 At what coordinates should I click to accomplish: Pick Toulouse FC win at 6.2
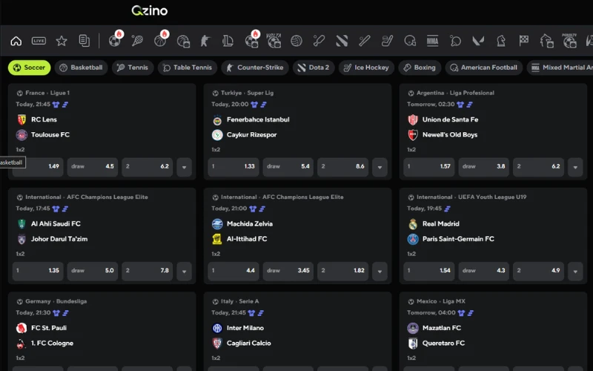[147, 167]
